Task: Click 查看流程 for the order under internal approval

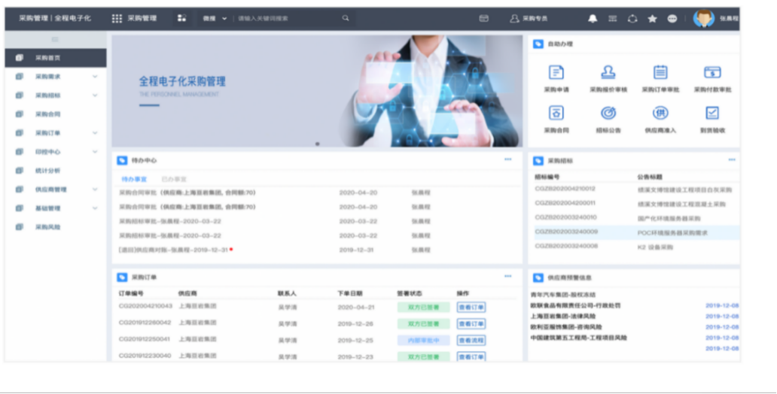Action: point(471,340)
